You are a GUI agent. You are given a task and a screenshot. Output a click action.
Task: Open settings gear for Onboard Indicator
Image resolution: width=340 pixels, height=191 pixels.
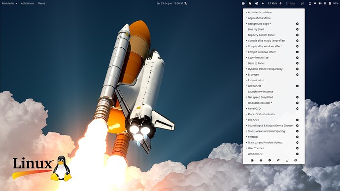(297, 103)
